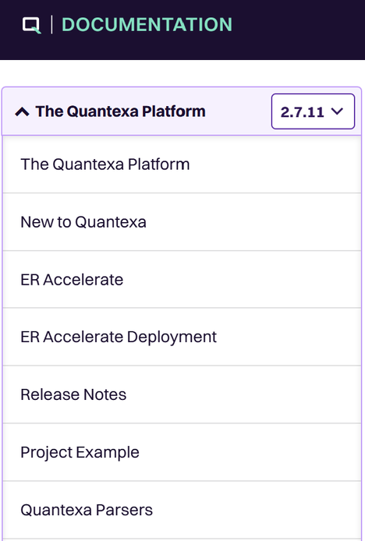
Task: Click blank area right of Project Example
Action: coord(249,452)
